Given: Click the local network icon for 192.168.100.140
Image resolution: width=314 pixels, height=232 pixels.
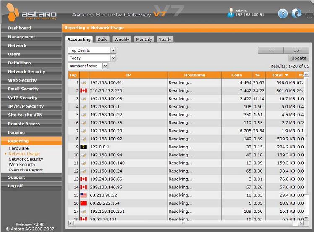Looking at the screenshot, I should 84,163.
